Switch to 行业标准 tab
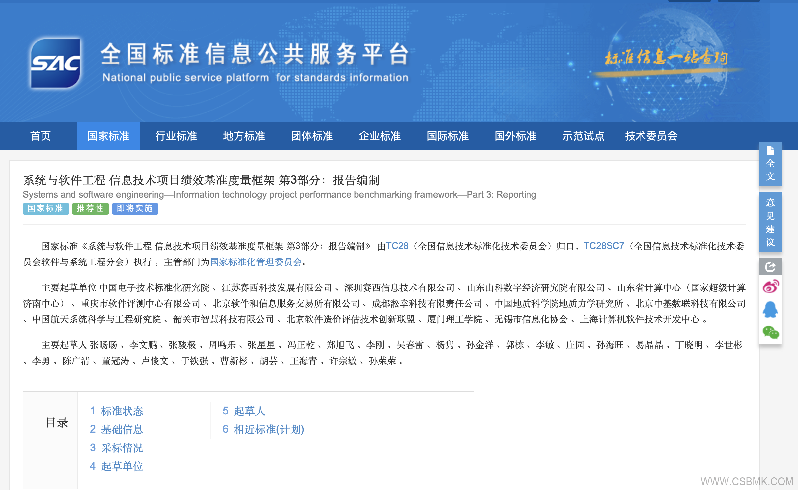 pyautogui.click(x=176, y=136)
